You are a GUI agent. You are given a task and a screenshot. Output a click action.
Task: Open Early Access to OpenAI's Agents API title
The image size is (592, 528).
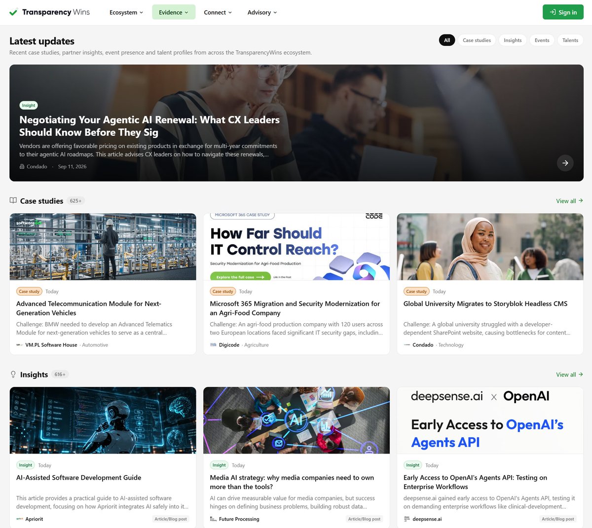click(x=475, y=482)
